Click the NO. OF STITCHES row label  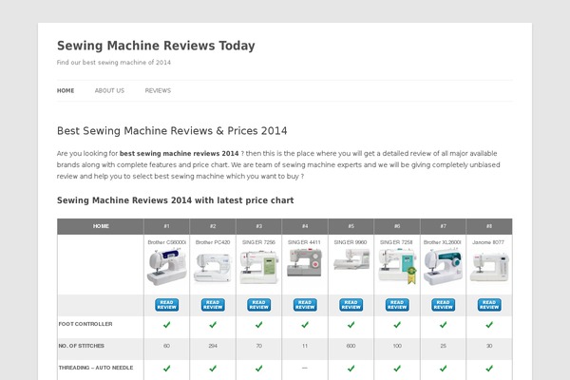[82, 346]
